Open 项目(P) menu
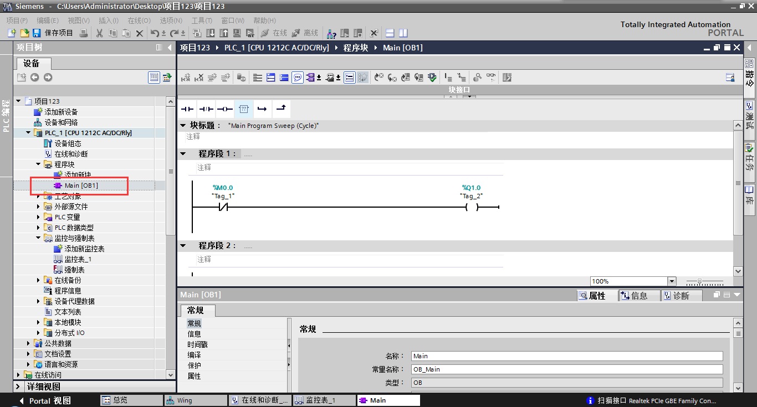 17,20
